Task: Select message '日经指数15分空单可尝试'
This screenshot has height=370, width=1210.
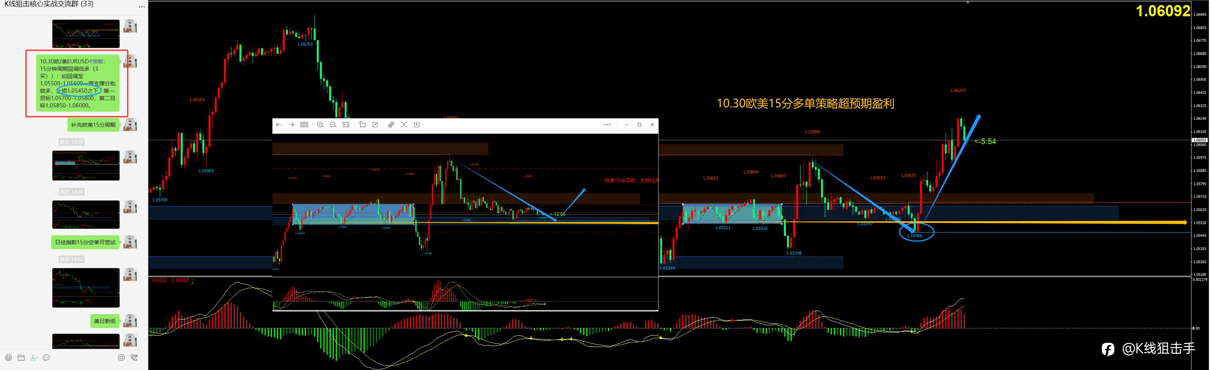Action: point(85,242)
